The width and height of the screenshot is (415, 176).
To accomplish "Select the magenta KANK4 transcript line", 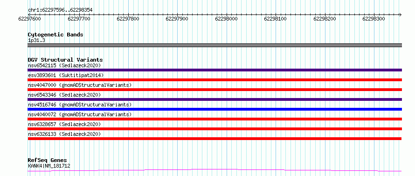I will tap(214, 170).
